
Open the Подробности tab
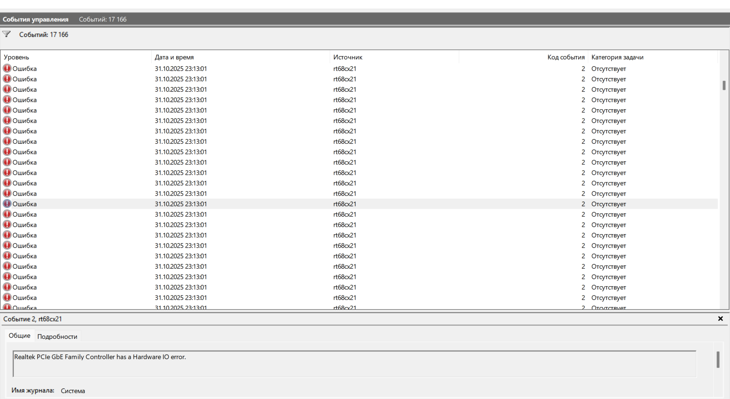57,336
